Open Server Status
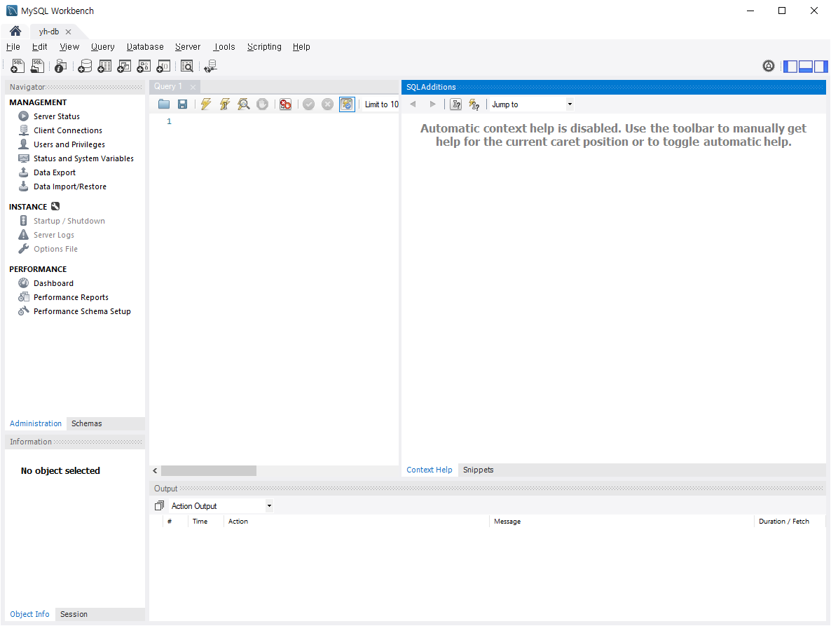 pyautogui.click(x=57, y=116)
